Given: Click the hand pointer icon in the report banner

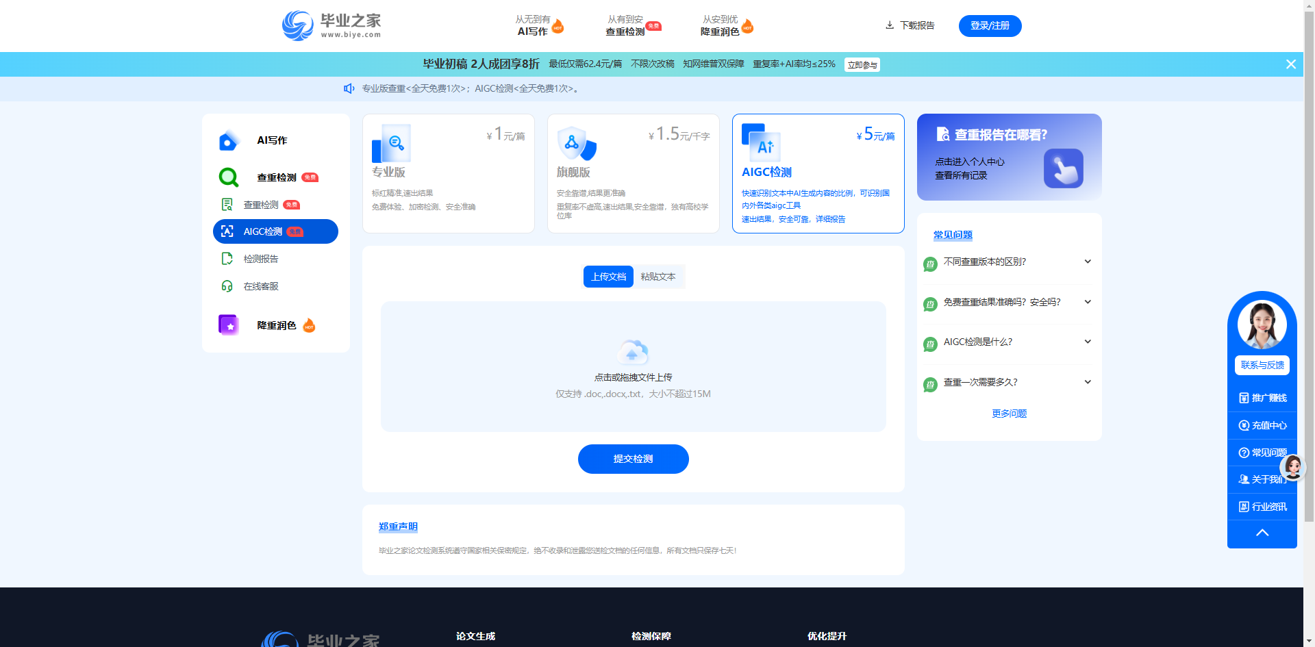Looking at the screenshot, I should pyautogui.click(x=1063, y=168).
